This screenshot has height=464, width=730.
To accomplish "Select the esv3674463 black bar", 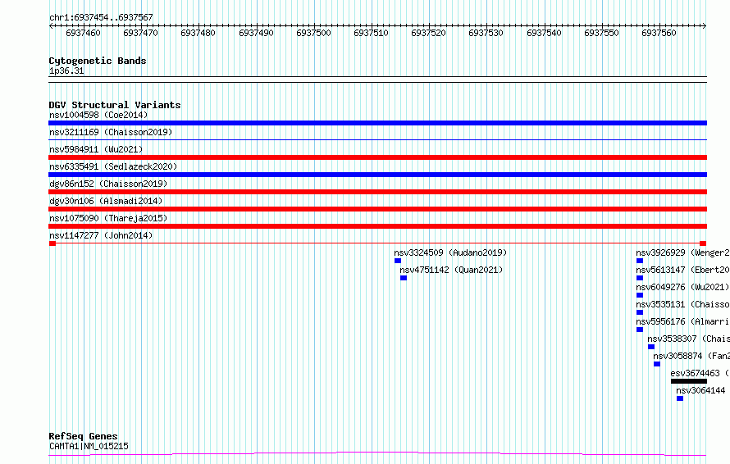I will (x=689, y=381).
